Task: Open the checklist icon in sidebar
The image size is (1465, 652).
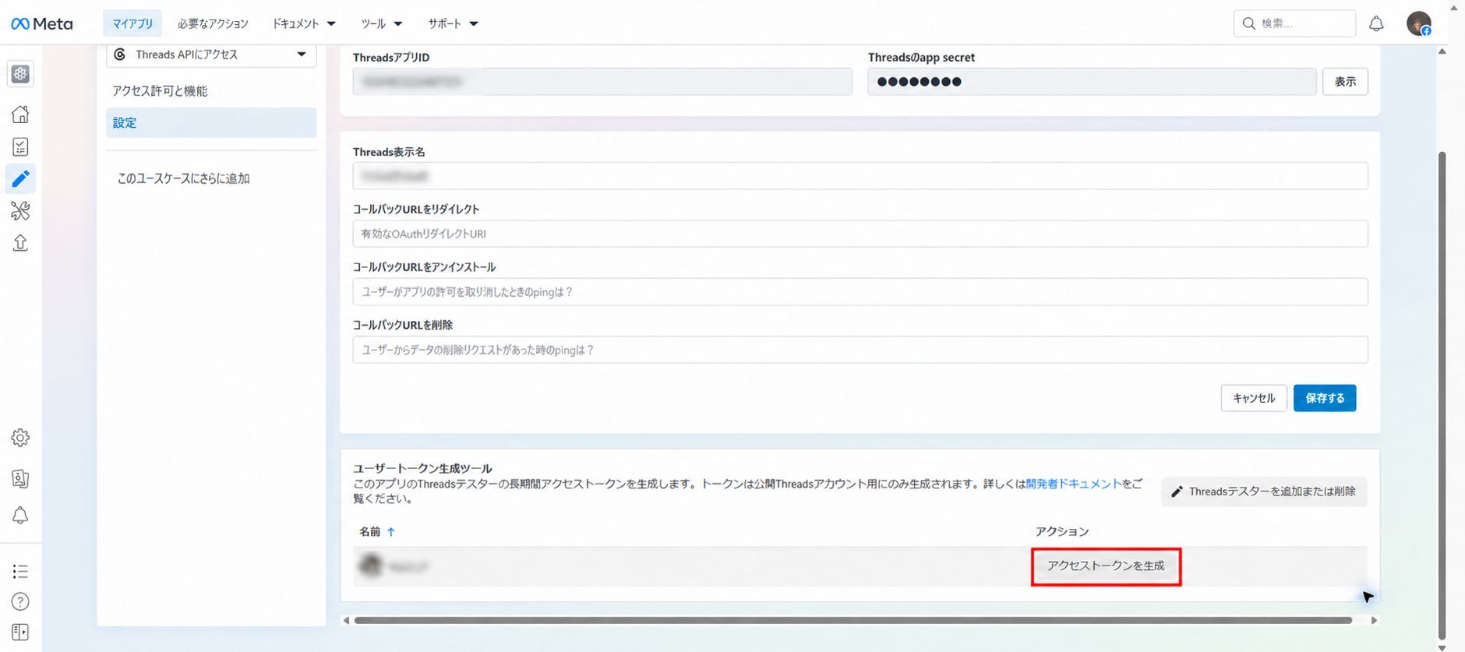Action: coord(20,146)
